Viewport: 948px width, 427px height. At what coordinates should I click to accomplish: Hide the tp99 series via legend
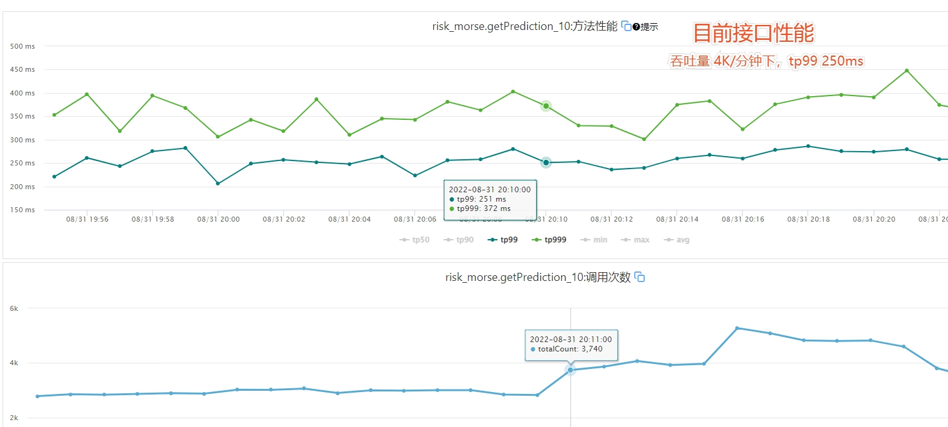pyautogui.click(x=502, y=240)
